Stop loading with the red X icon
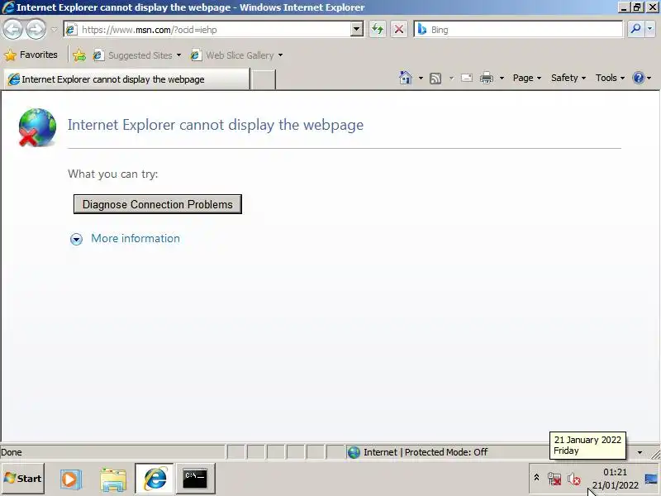The width and height of the screenshot is (661, 496). click(x=399, y=30)
